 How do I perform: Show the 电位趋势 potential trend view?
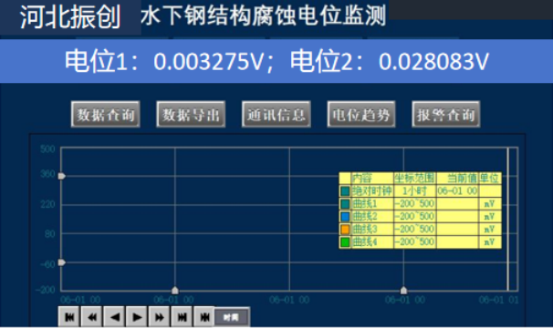tap(361, 114)
